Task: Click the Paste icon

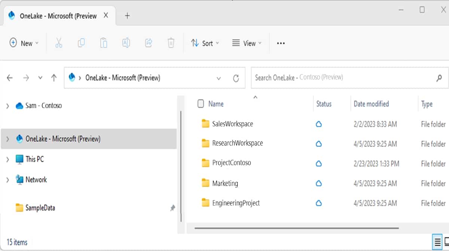Action: tap(104, 43)
